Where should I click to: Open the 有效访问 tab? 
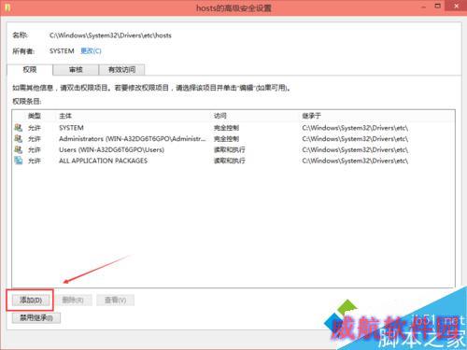(121, 70)
